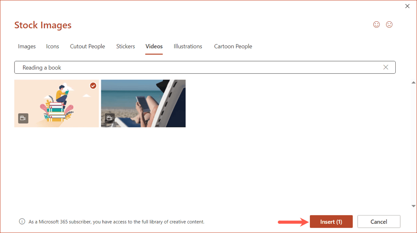Click the Insert (1) button
This screenshot has width=417, height=233.
point(331,222)
